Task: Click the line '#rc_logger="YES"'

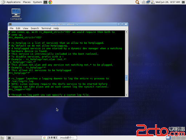Action: click(x=20, y=89)
